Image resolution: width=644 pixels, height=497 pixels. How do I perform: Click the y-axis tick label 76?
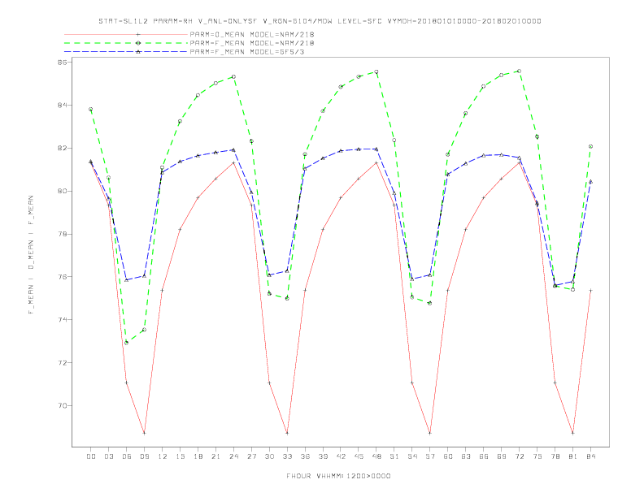pyautogui.click(x=63, y=277)
